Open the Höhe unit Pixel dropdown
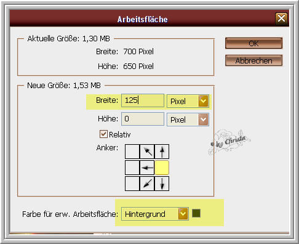299x244 pixels. click(x=188, y=120)
